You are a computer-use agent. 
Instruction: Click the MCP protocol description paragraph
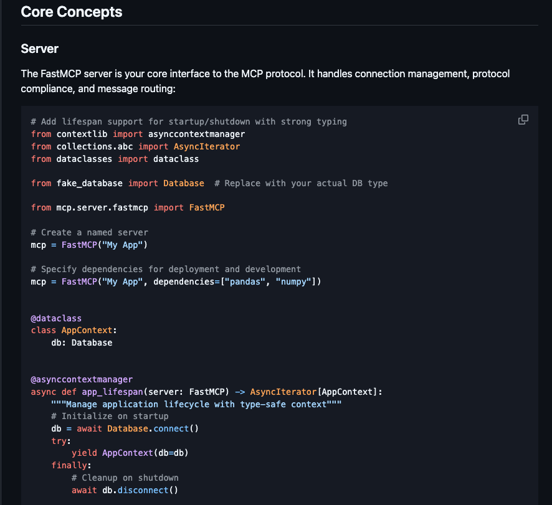(x=262, y=81)
